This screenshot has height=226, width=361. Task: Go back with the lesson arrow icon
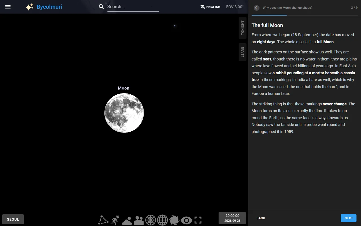click(256, 8)
